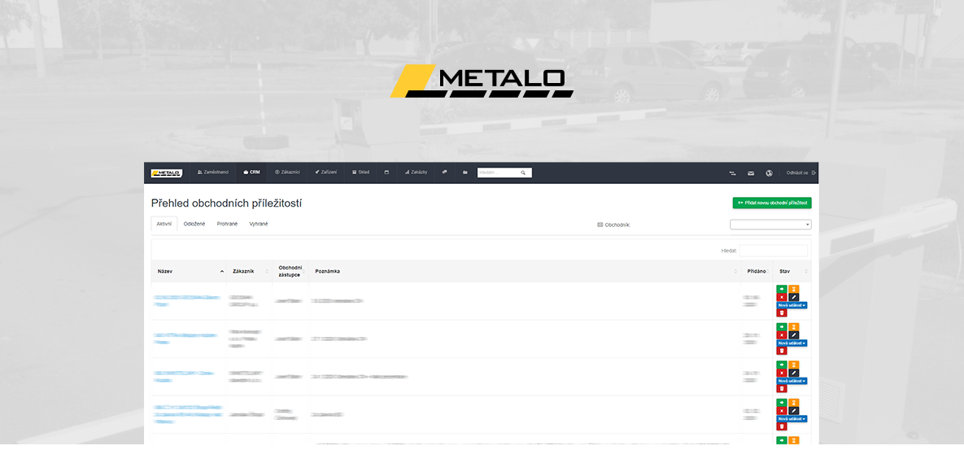Image resolution: width=964 pixels, height=472 pixels.
Task: Open the Obchodník dropdown selector
Action: click(x=770, y=225)
